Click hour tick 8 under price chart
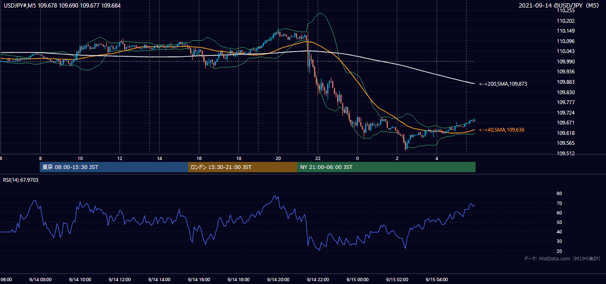Image resolution: width=606 pixels, height=284 pixels. tap(40, 159)
